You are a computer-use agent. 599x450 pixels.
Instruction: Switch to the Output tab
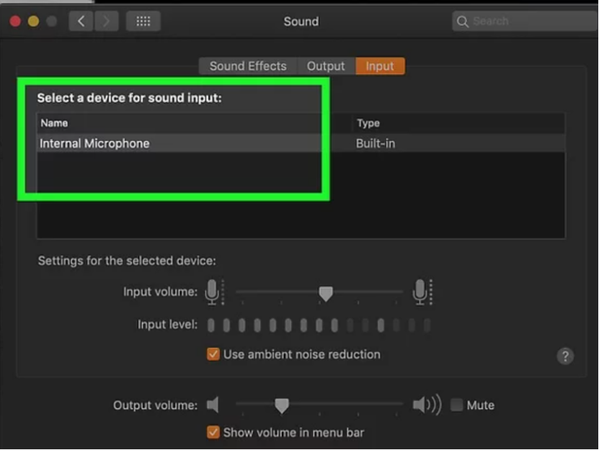pos(326,66)
